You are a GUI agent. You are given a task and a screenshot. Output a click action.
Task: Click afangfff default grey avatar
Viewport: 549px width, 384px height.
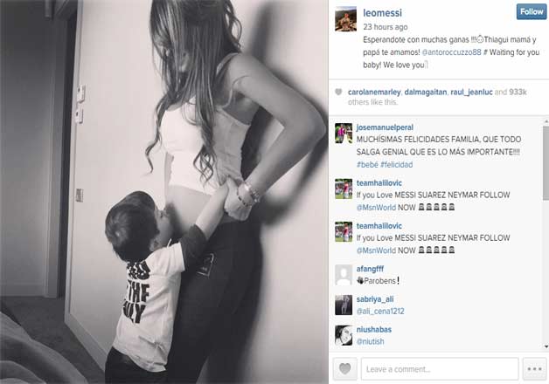pos(344,275)
